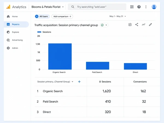164x123 pixels.
Task: Open Advertising in the sidebar
Action: click(16, 40)
